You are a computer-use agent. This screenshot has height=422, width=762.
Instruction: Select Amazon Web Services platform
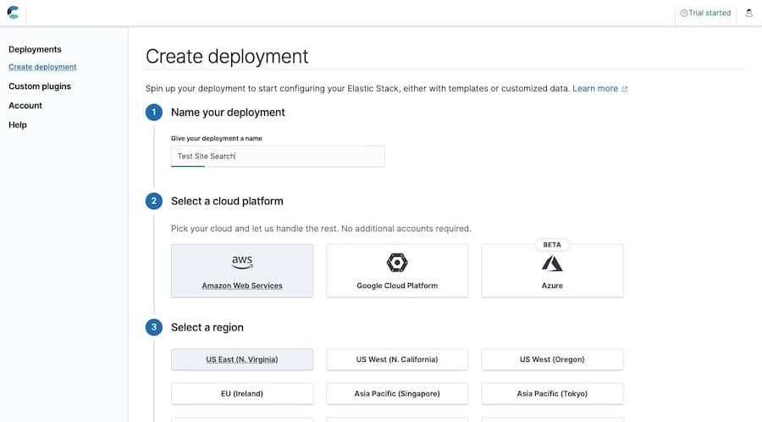click(242, 271)
